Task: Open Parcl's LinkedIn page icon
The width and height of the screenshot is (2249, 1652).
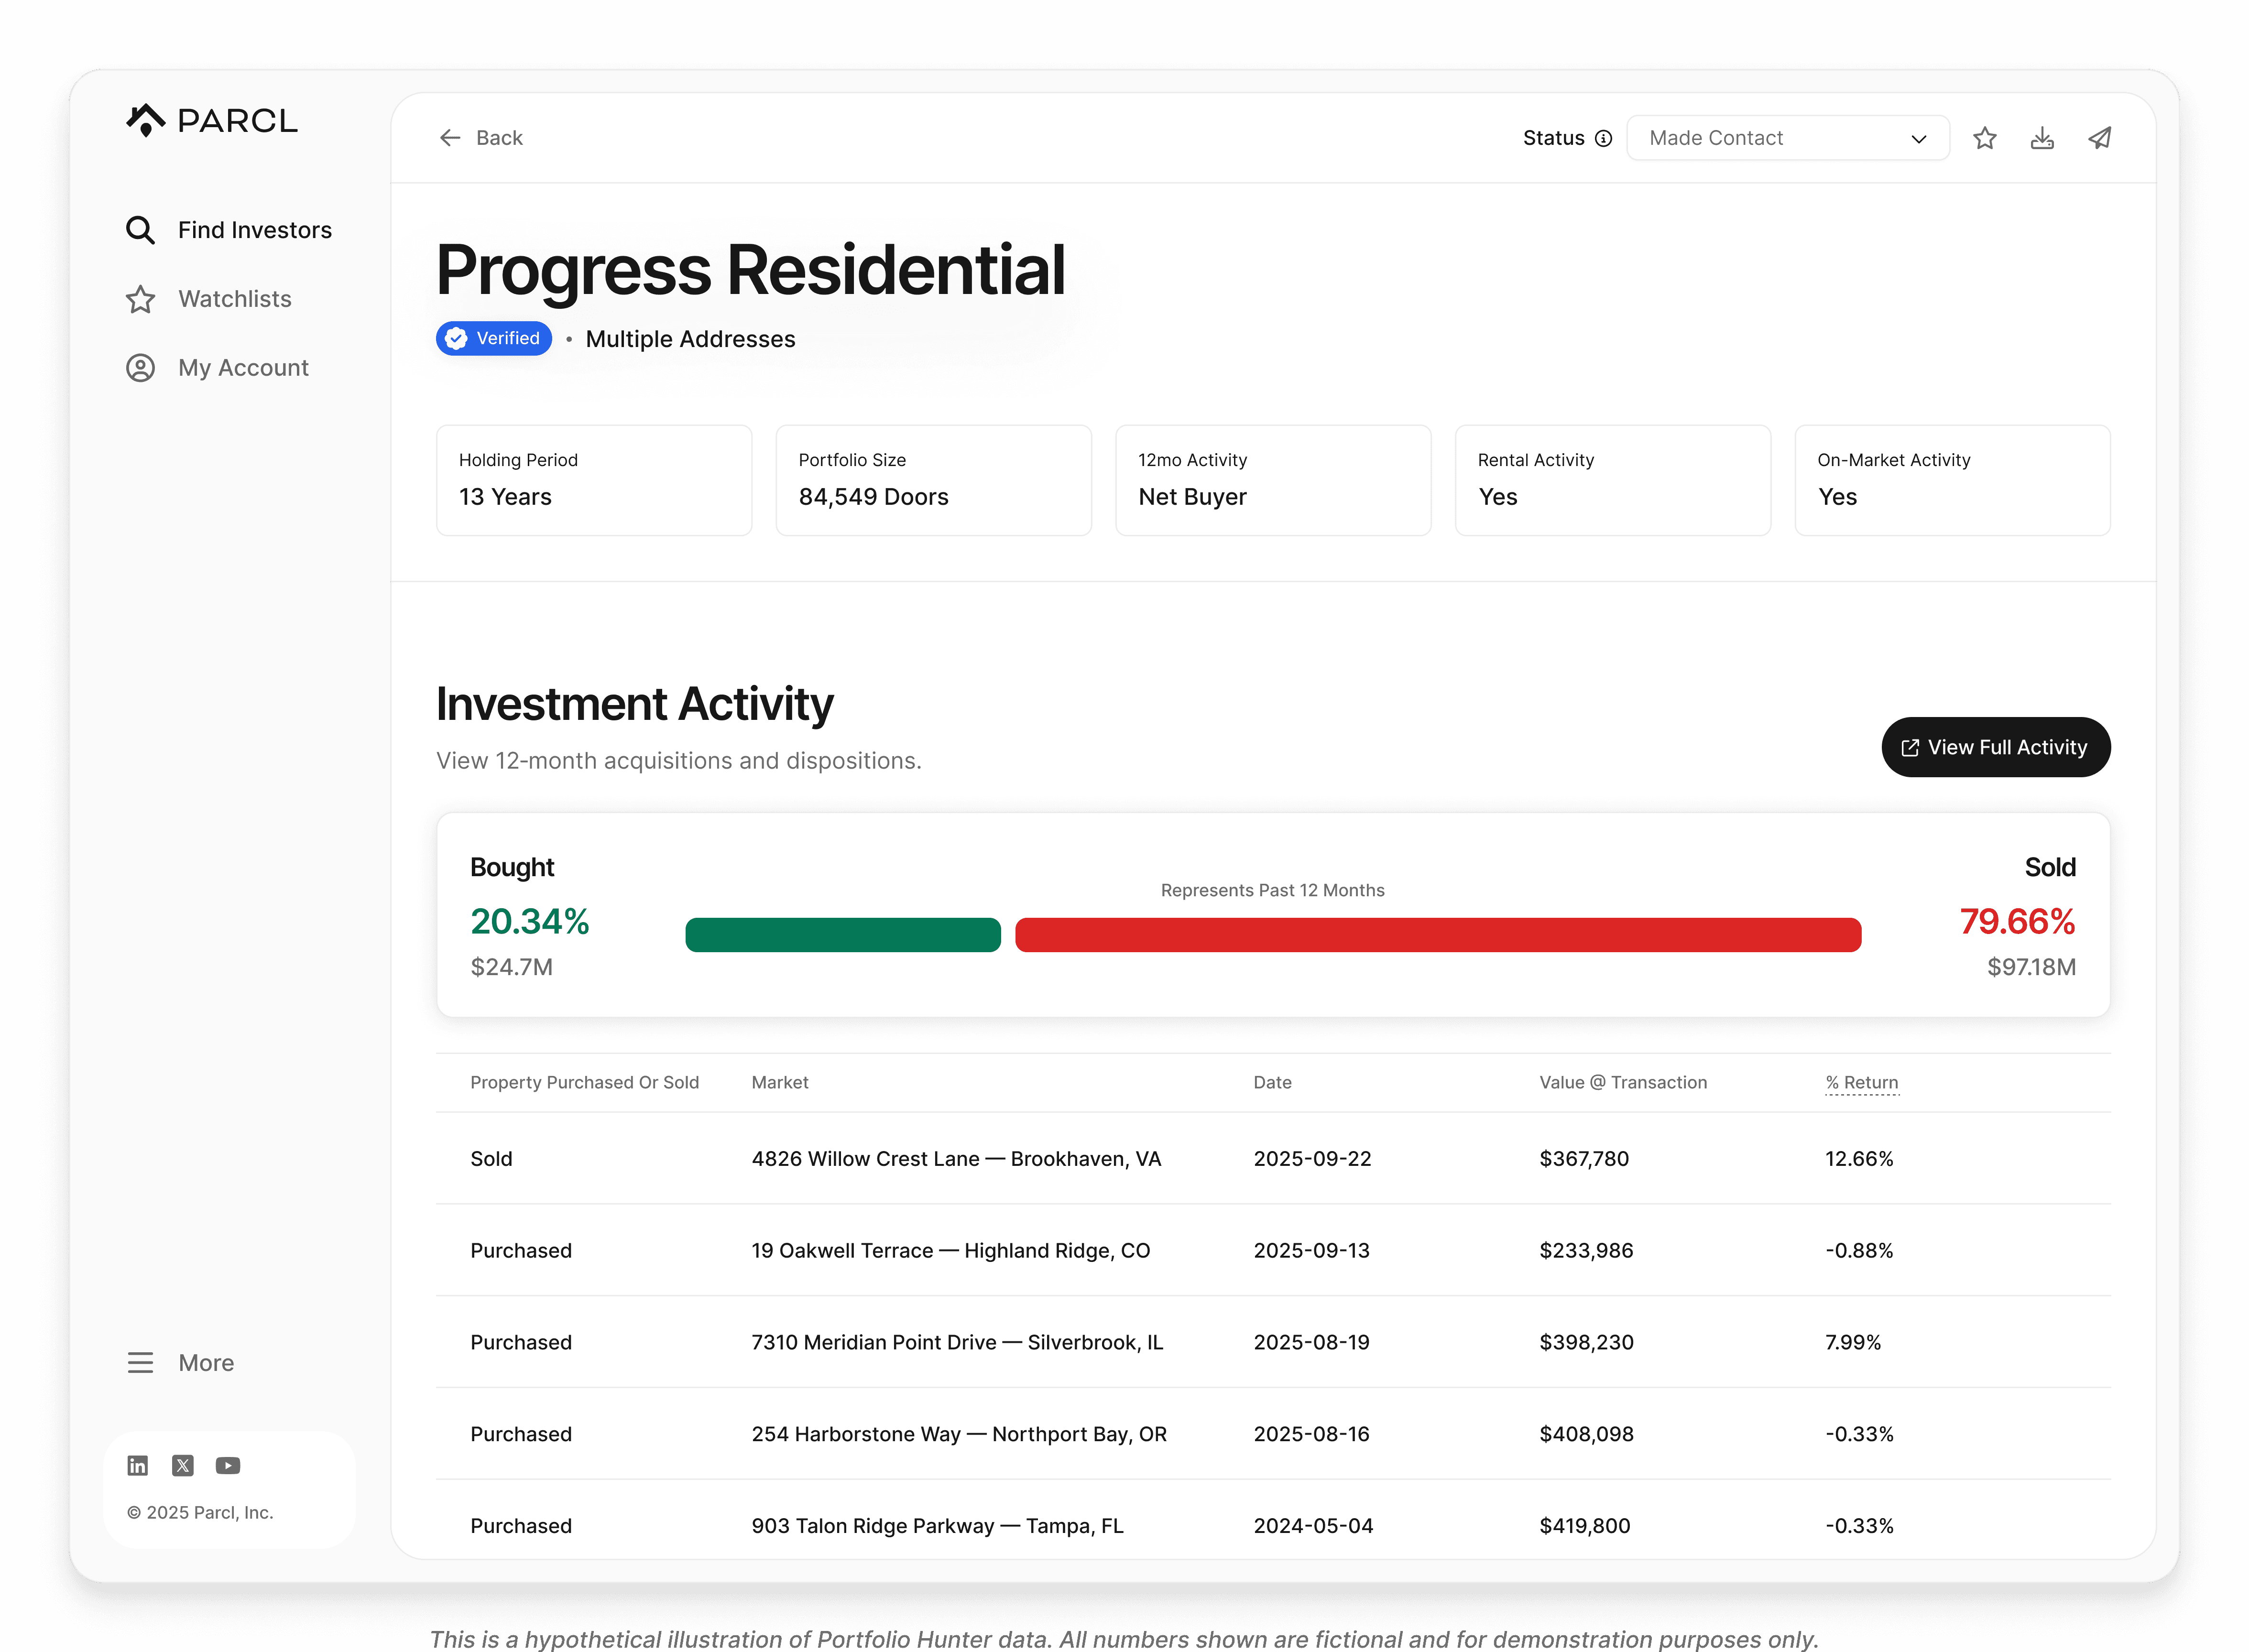Action: pos(138,1465)
